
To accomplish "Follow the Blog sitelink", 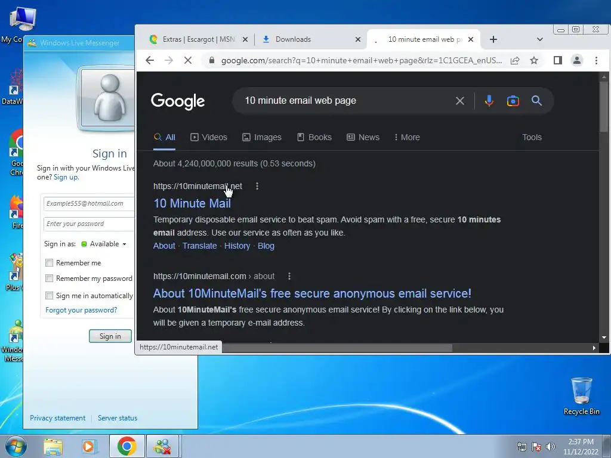I will tap(266, 246).
